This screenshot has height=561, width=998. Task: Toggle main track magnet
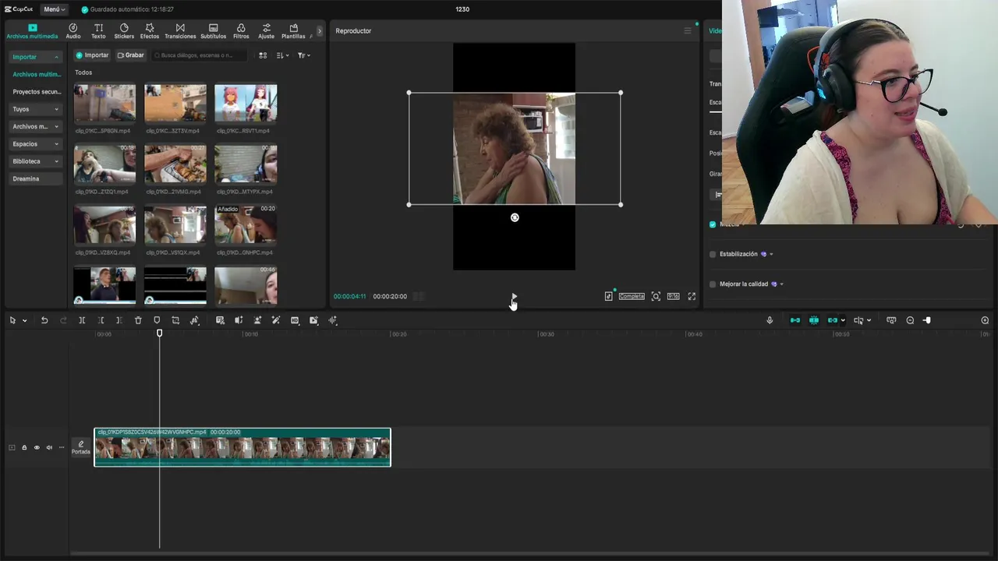click(x=795, y=320)
